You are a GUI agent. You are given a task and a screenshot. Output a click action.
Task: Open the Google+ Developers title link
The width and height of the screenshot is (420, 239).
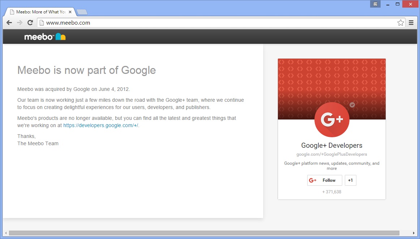pos(331,145)
